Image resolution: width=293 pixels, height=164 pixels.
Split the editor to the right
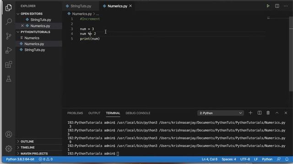277,6
